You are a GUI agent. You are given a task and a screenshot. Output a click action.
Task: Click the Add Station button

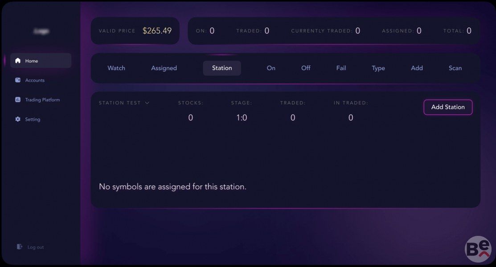click(448, 107)
